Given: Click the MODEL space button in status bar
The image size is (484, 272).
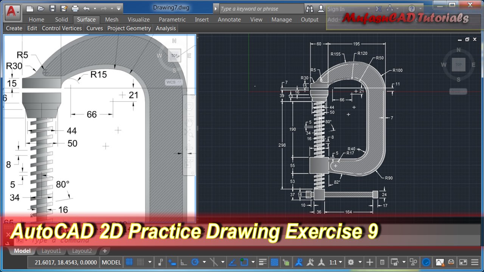Looking at the screenshot, I should 112,262.
